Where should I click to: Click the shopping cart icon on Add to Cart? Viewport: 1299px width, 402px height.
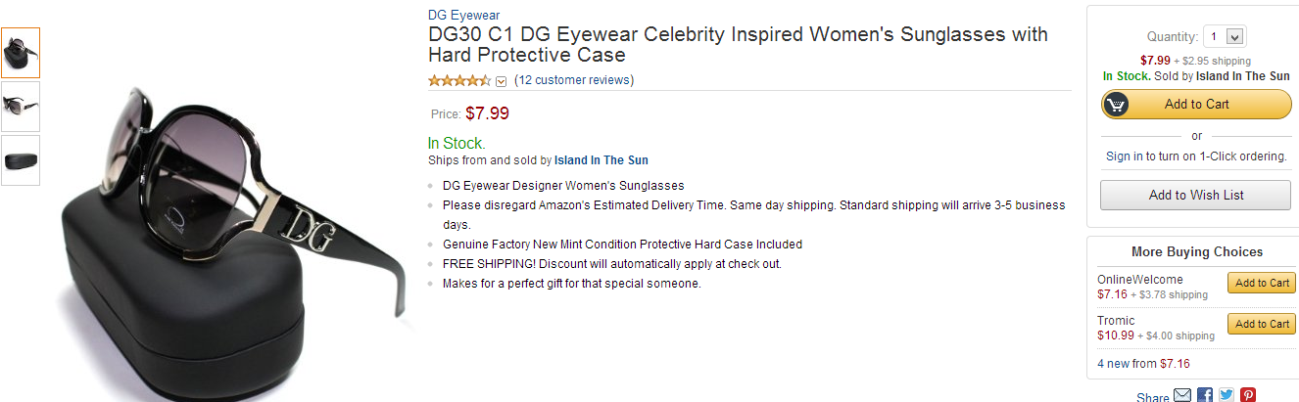1116,104
